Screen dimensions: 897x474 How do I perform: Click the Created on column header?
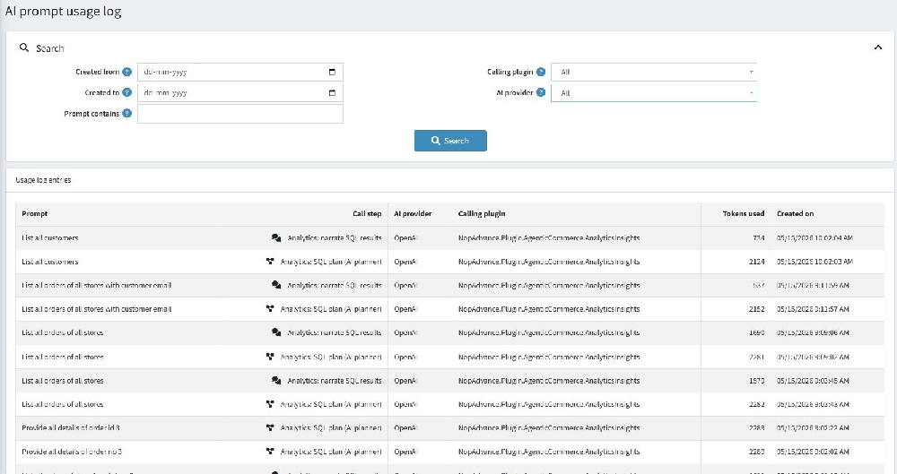coord(795,214)
